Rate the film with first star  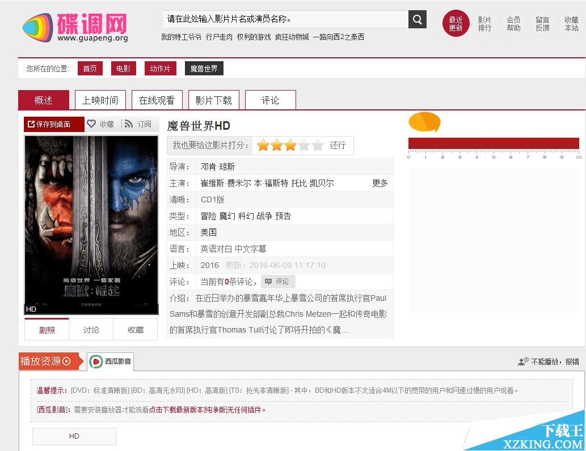click(x=263, y=145)
